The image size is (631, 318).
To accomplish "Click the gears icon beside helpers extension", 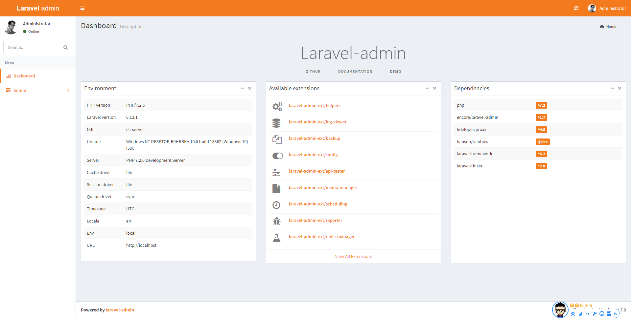I will [x=277, y=106].
